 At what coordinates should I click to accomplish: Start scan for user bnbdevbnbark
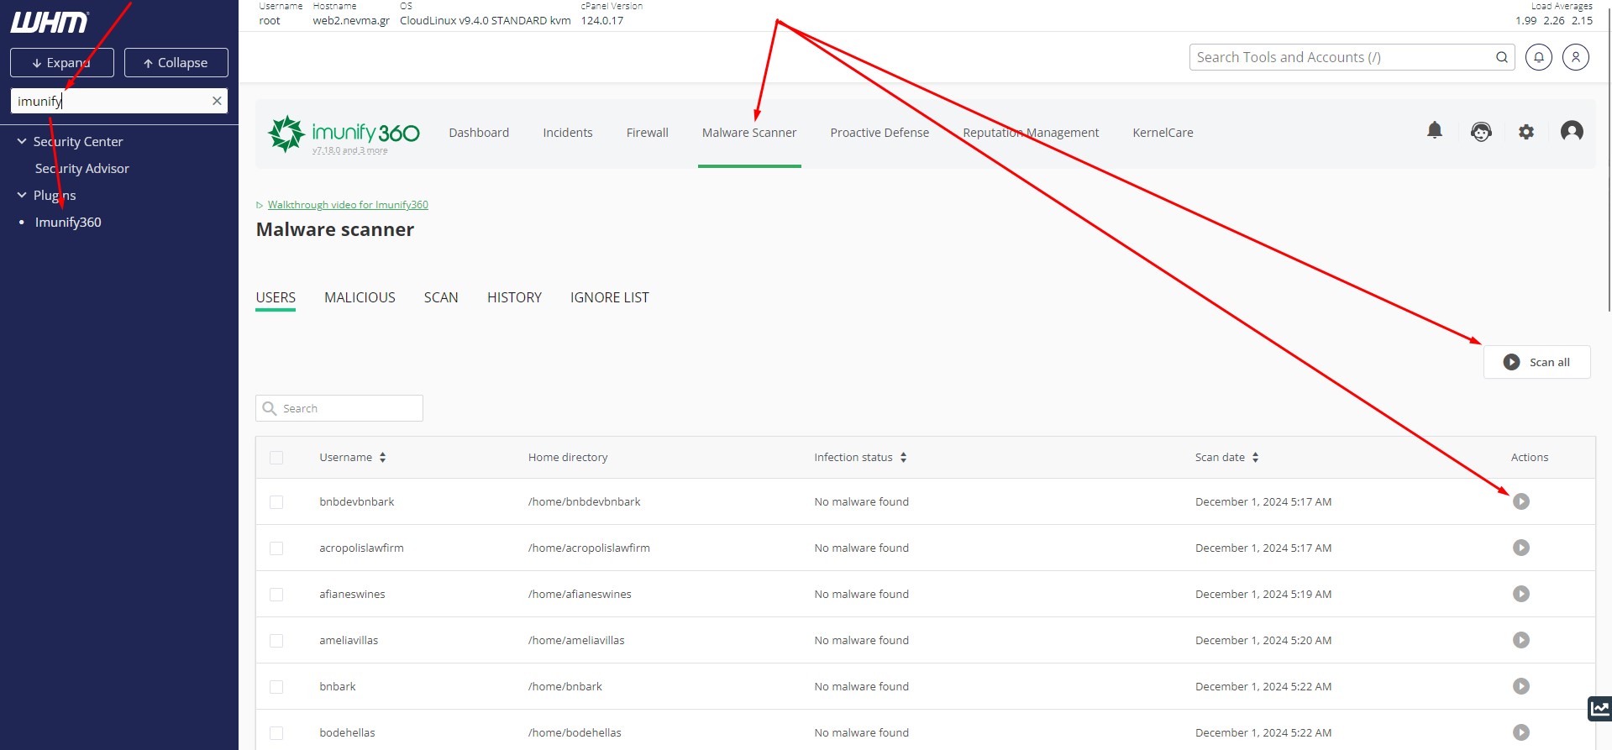tap(1521, 501)
